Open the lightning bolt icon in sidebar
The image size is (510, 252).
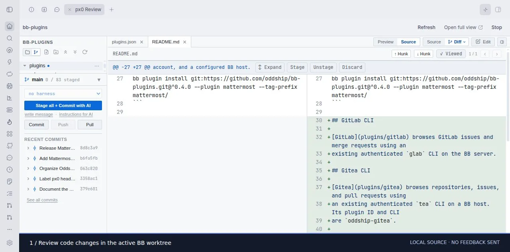pos(10,62)
